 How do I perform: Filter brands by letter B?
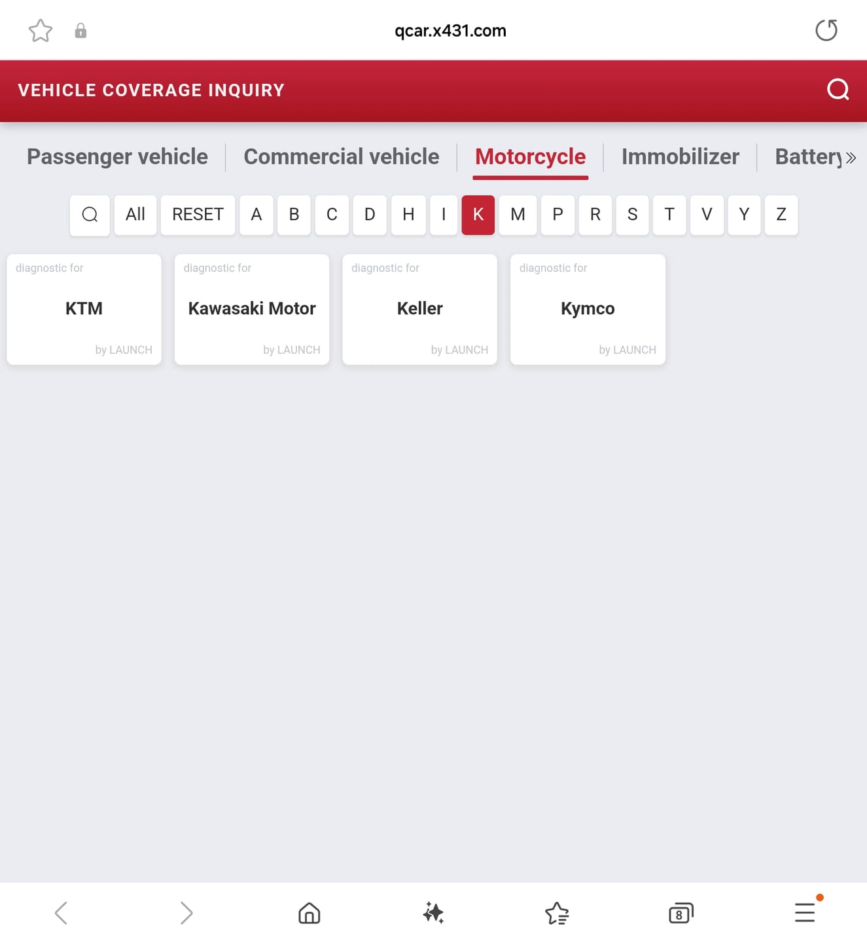click(x=294, y=215)
